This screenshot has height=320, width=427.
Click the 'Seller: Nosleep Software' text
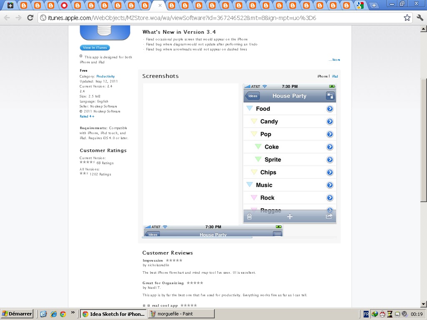tap(98, 106)
